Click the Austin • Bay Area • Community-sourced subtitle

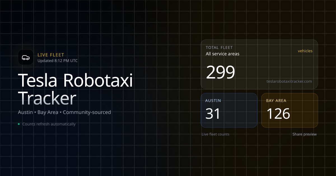click(x=64, y=112)
